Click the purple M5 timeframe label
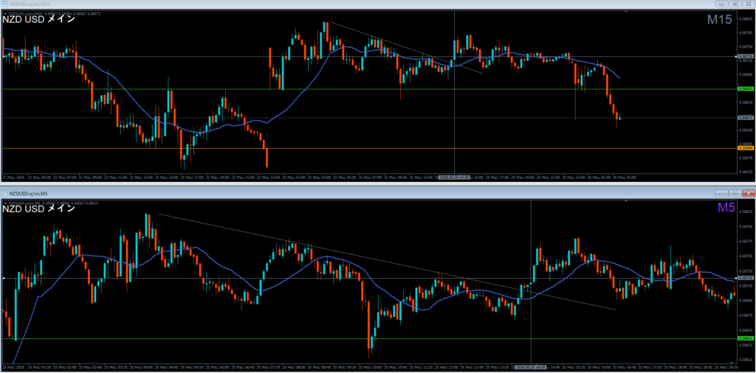The image size is (756, 373). (725, 207)
